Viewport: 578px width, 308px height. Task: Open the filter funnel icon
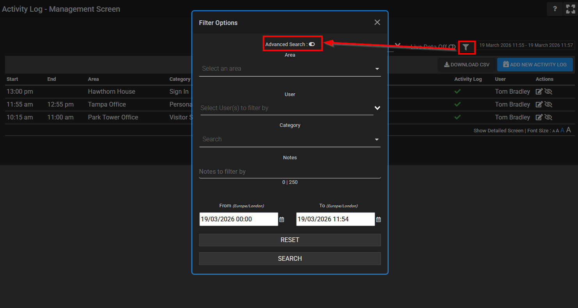click(466, 47)
